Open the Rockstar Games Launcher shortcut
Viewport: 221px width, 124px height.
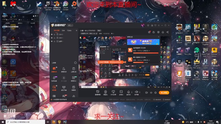coord(214,52)
